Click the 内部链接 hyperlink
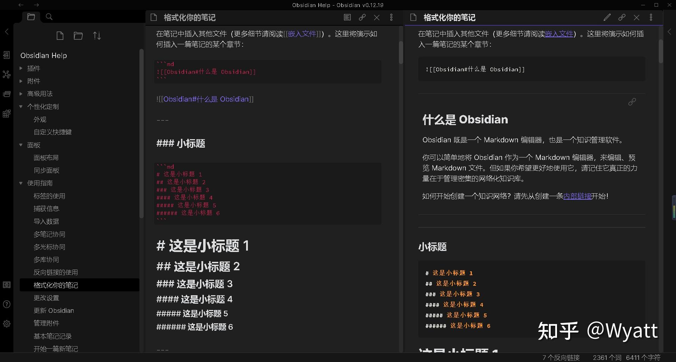 point(577,196)
